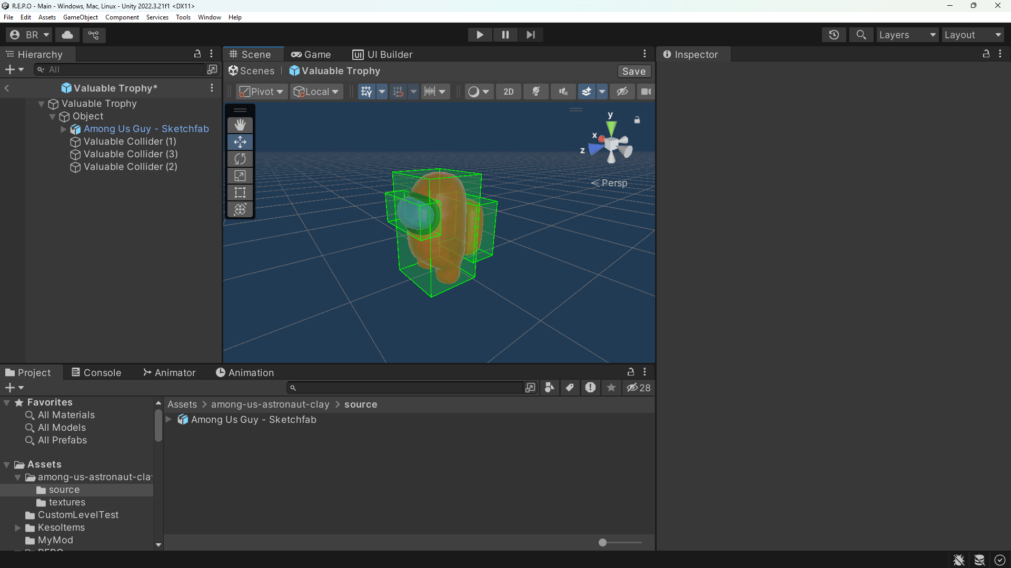
Task: Open the Layers dropdown
Action: coord(907,35)
